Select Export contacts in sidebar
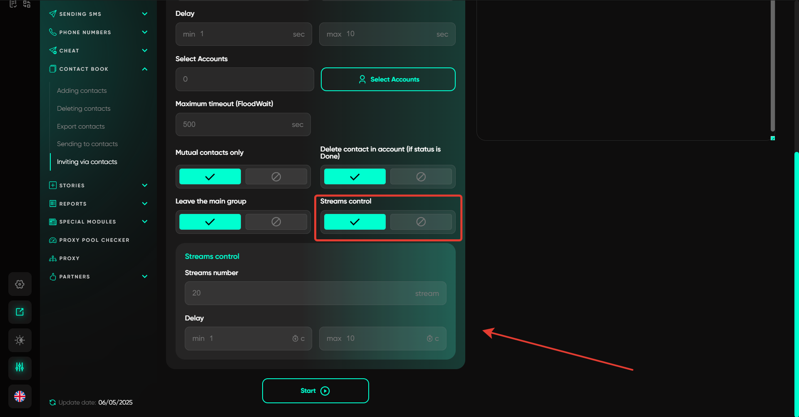Image resolution: width=799 pixels, height=417 pixels. (81, 127)
